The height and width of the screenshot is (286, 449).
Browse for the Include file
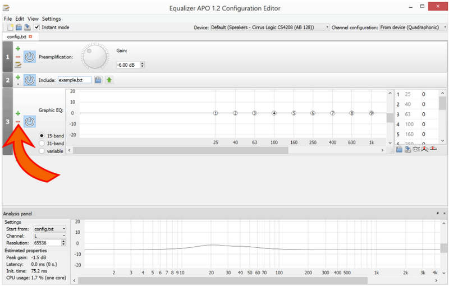[98, 80]
